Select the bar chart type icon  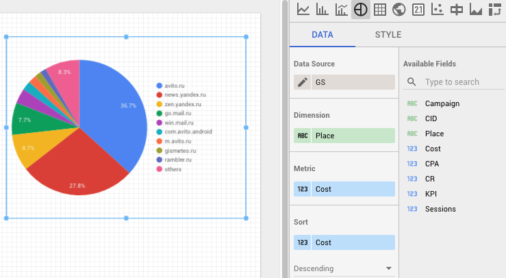click(322, 10)
